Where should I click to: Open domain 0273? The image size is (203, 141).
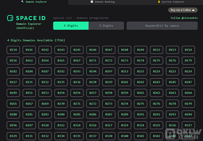[109, 104]
